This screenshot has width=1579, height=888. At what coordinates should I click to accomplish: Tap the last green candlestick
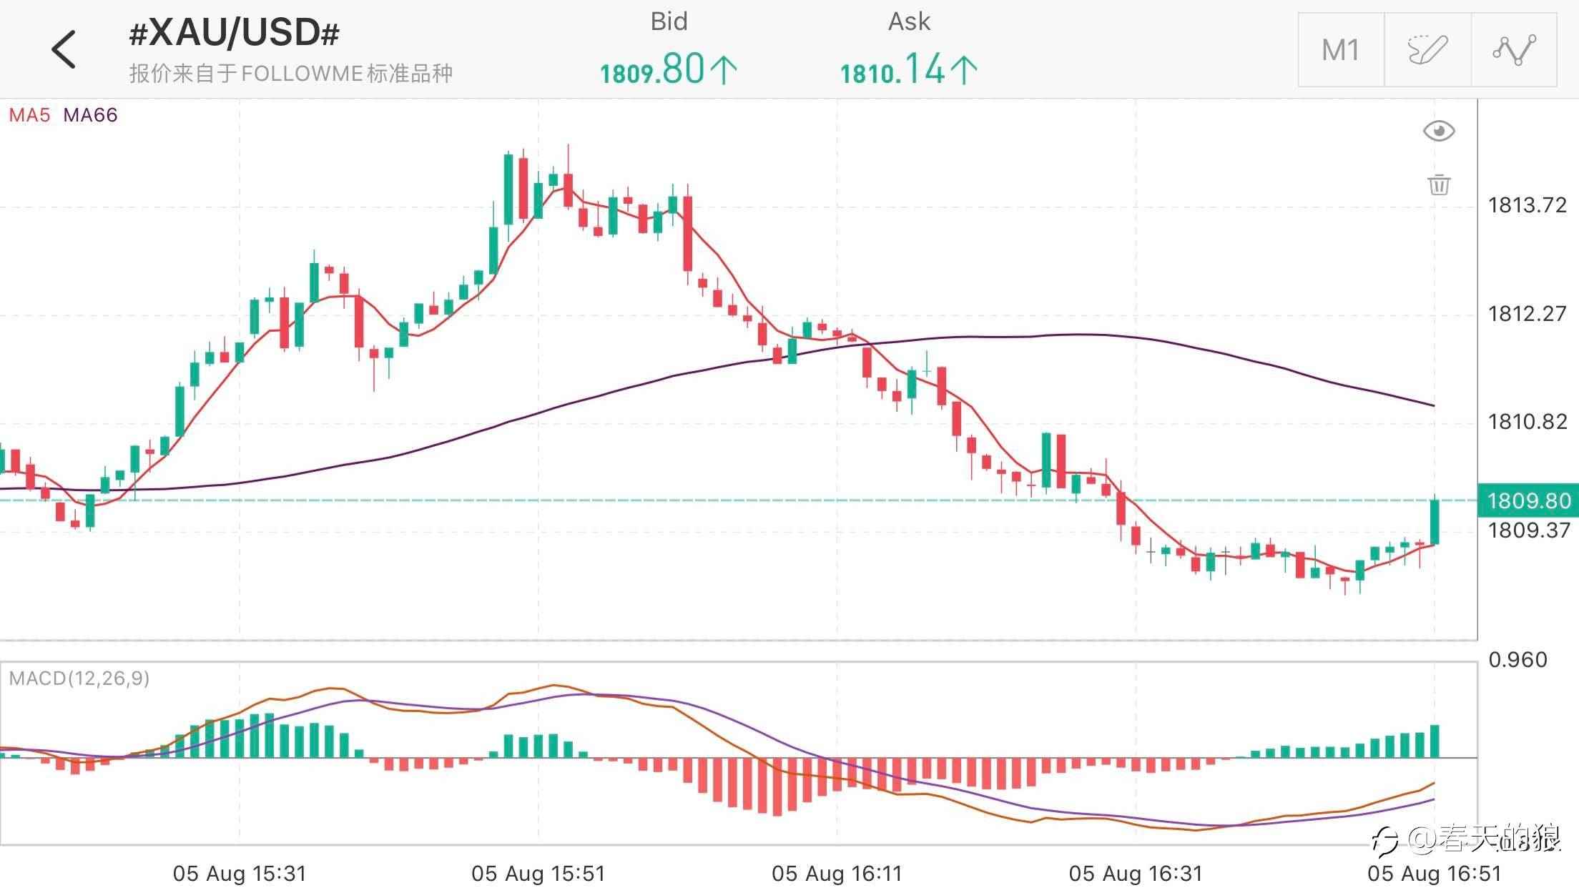(1434, 522)
